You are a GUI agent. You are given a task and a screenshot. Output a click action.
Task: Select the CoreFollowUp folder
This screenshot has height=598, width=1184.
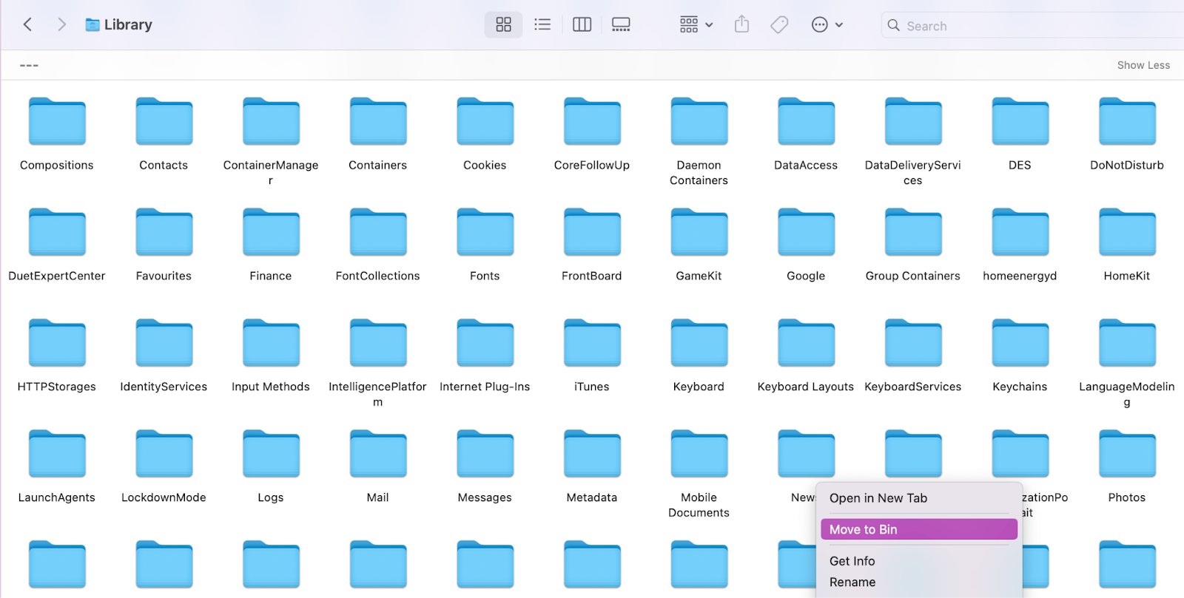coord(592,122)
